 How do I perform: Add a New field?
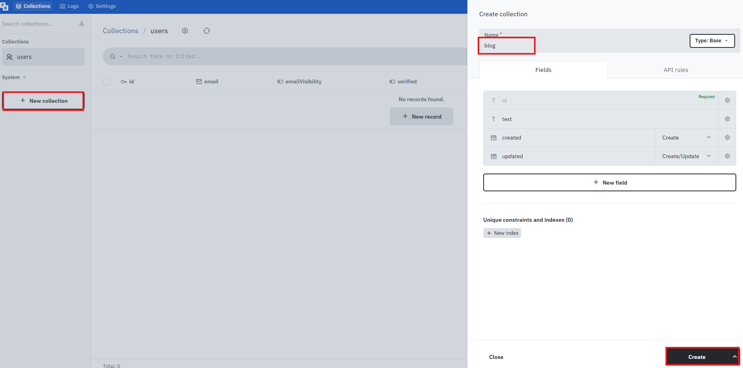click(x=609, y=183)
